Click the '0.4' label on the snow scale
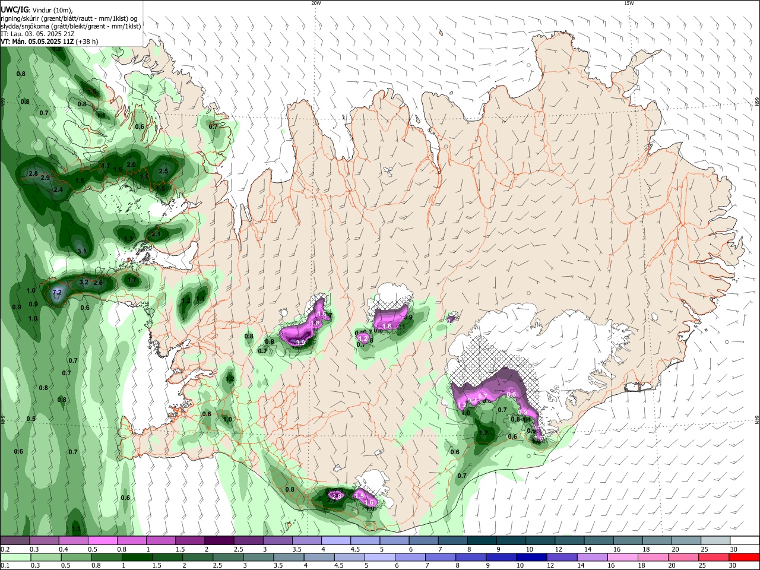This screenshot has height=570, width=760. click(x=64, y=549)
